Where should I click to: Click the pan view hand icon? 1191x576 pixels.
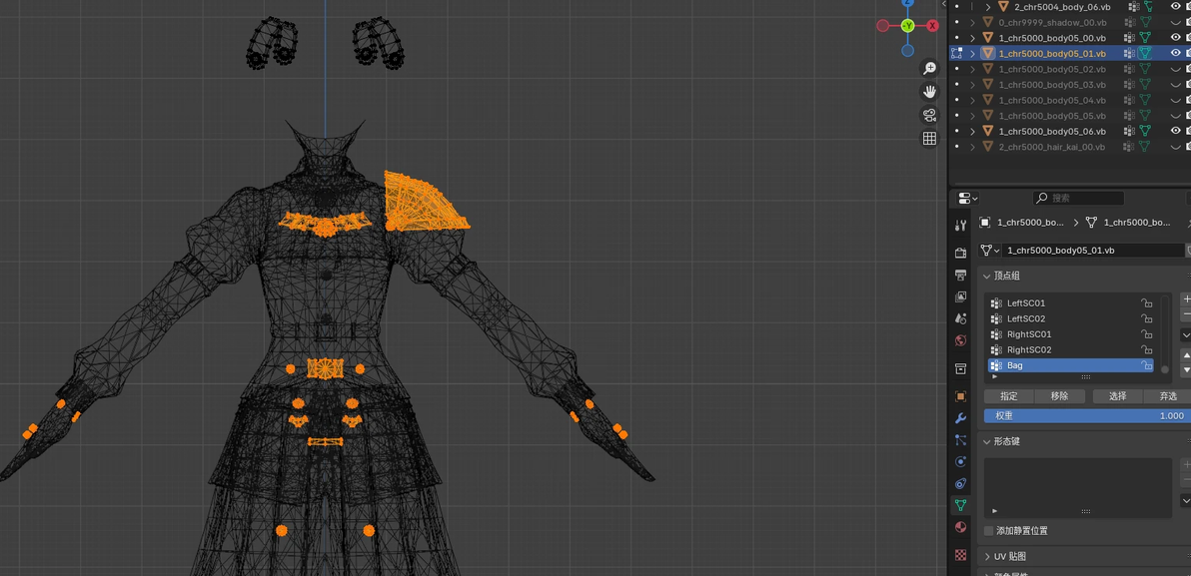pyautogui.click(x=929, y=92)
